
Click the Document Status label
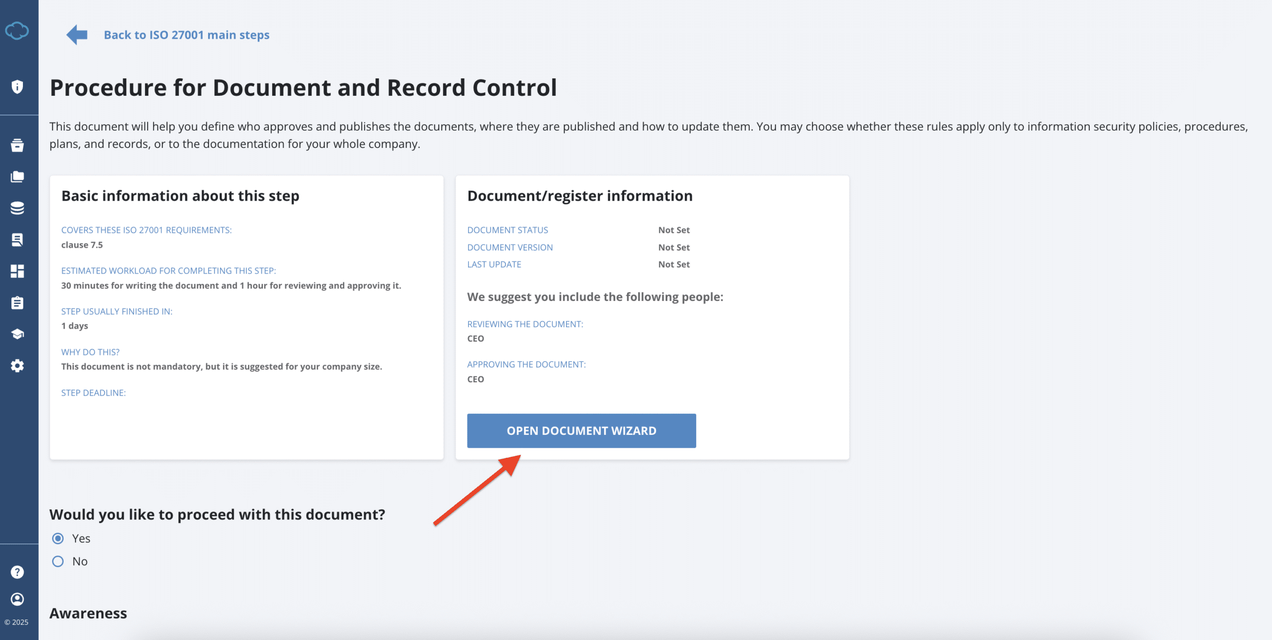pos(507,230)
